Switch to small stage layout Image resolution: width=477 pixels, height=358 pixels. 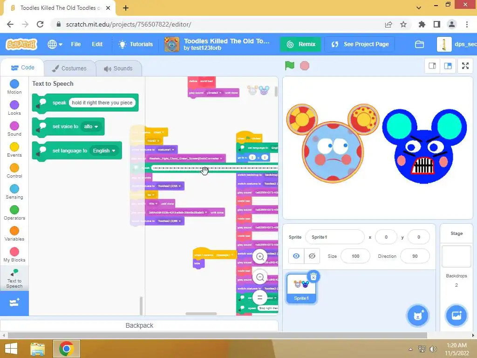click(432, 66)
